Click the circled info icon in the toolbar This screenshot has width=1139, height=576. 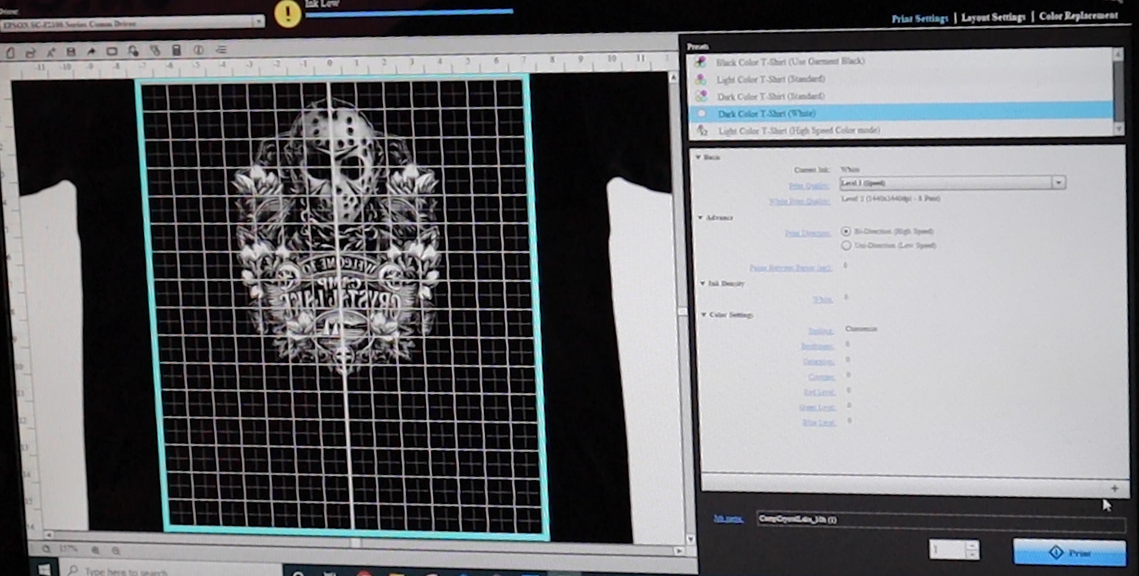pos(198,50)
